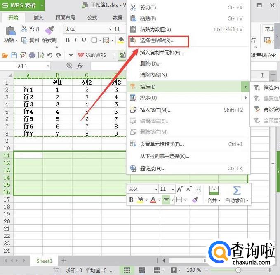Choose 超链接(H)... in context menu
280x275 pixels.
[187, 168]
